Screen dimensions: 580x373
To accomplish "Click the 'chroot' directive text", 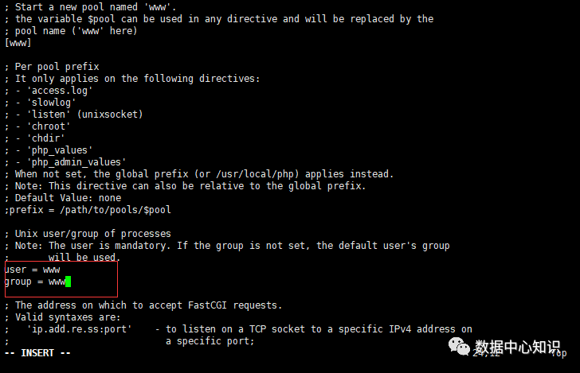I will tap(49, 126).
